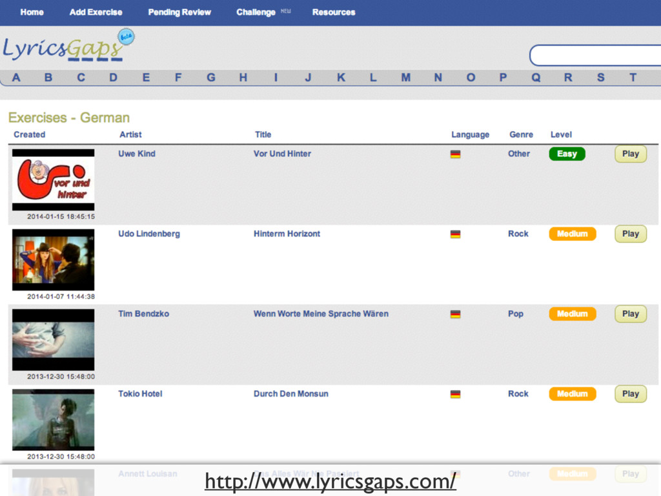661x496 pixels.
Task: Filter artists by letter J
Action: [x=308, y=77]
